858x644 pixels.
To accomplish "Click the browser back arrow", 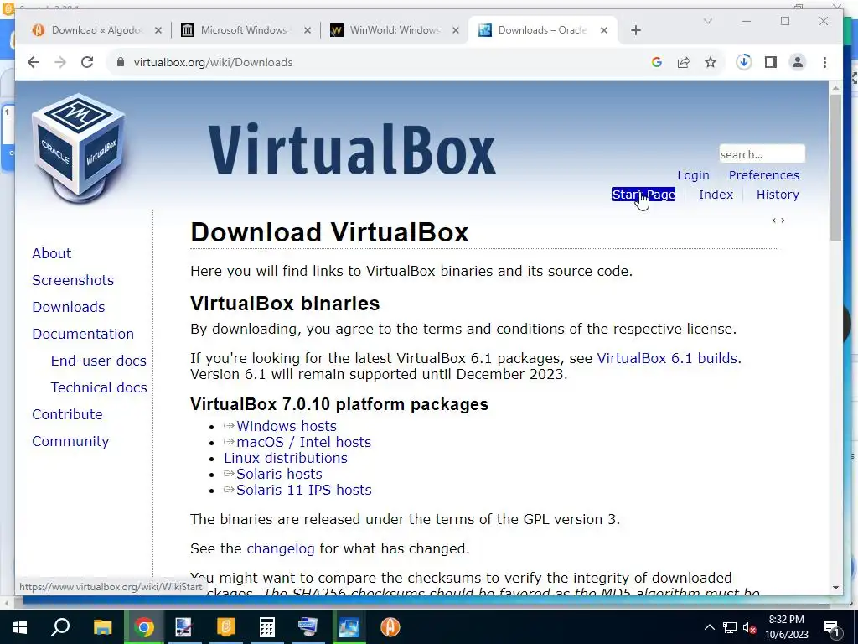I will [x=34, y=62].
